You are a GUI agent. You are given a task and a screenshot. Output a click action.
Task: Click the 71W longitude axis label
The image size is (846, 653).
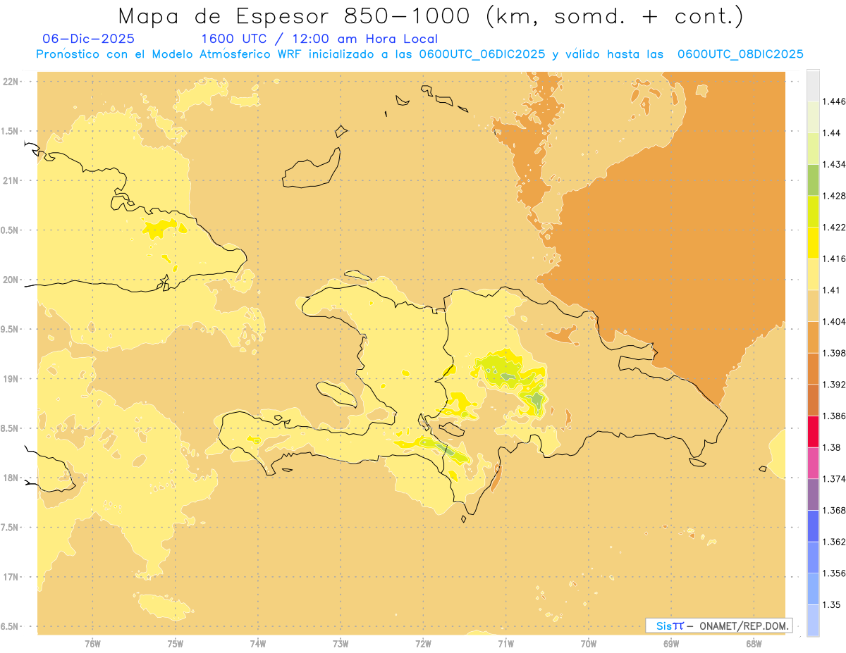click(x=506, y=644)
